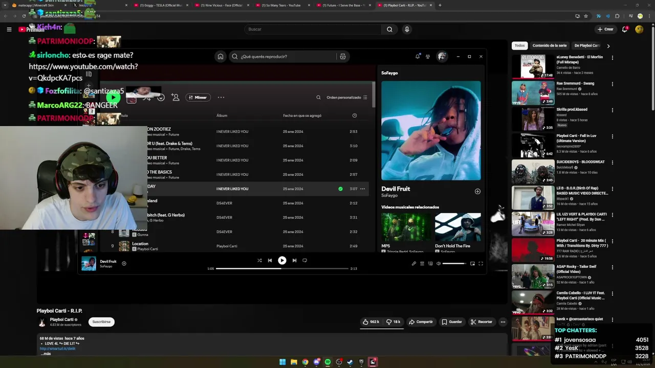Select De Playboi Carti chip
This screenshot has height=368, width=655.
click(x=586, y=45)
